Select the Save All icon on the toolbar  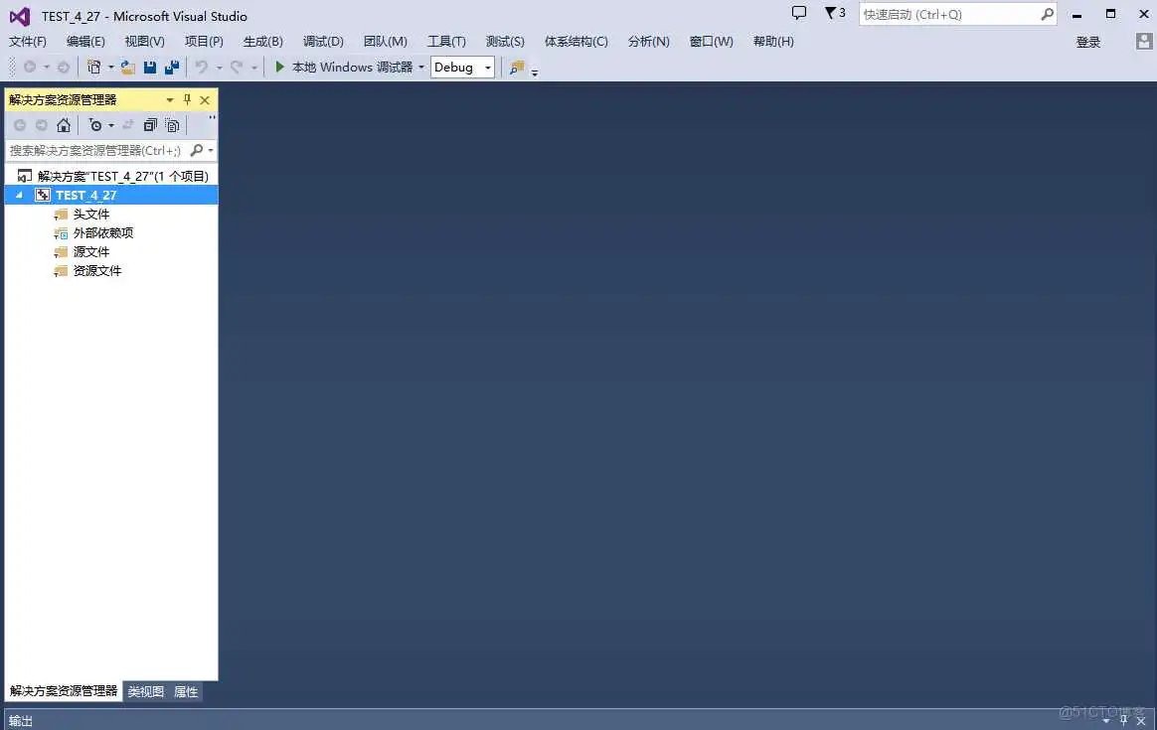(x=173, y=67)
